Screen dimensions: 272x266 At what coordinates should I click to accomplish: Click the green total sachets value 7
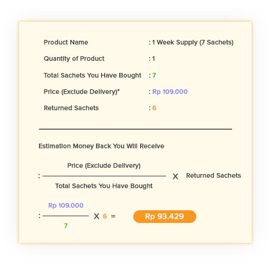click(x=154, y=75)
